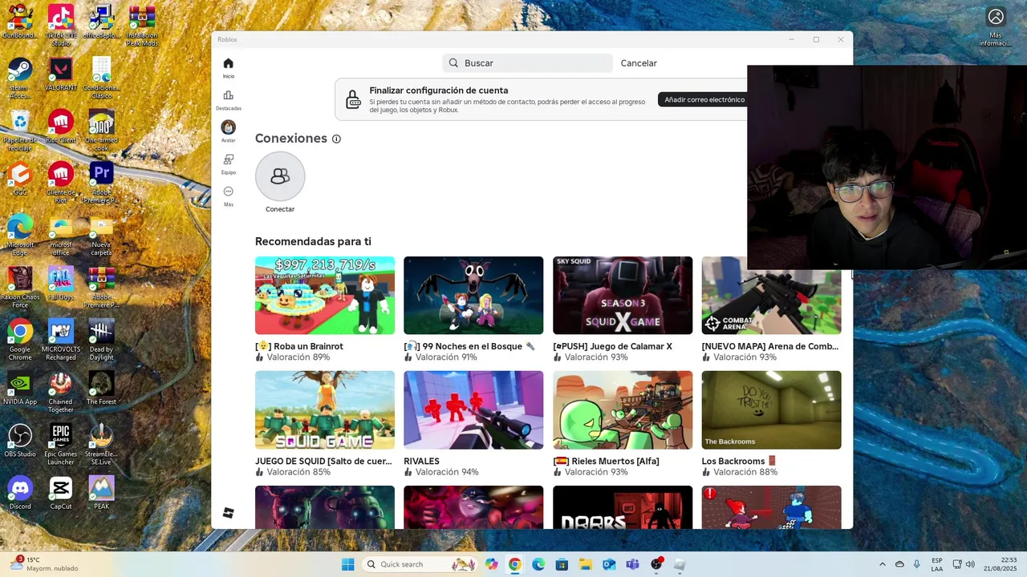
Task: Open Chained Together desktop icon
Action: point(61,392)
